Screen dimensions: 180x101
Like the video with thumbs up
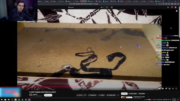tap(80, 95)
